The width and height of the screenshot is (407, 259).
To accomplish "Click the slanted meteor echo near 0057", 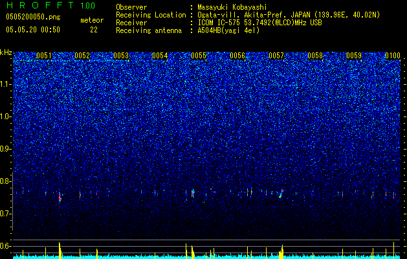I will pyautogui.click(x=281, y=194).
